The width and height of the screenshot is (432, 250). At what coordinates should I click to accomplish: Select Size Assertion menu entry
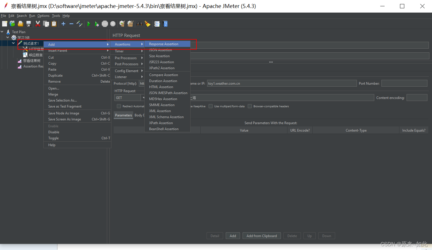coord(167,56)
